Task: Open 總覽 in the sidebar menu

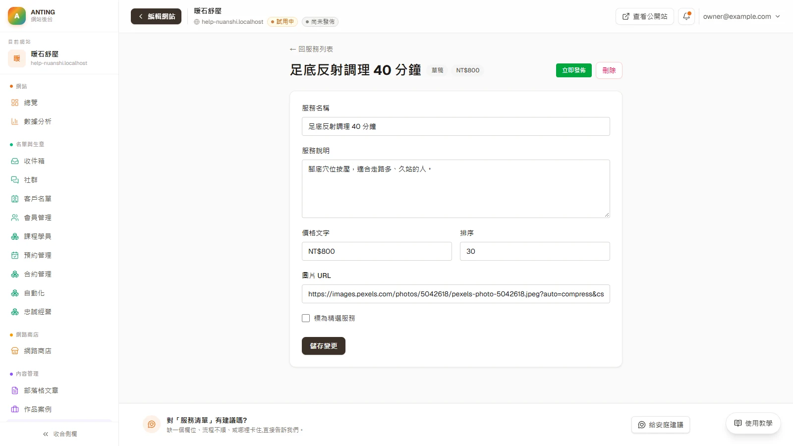Action: [x=59, y=103]
